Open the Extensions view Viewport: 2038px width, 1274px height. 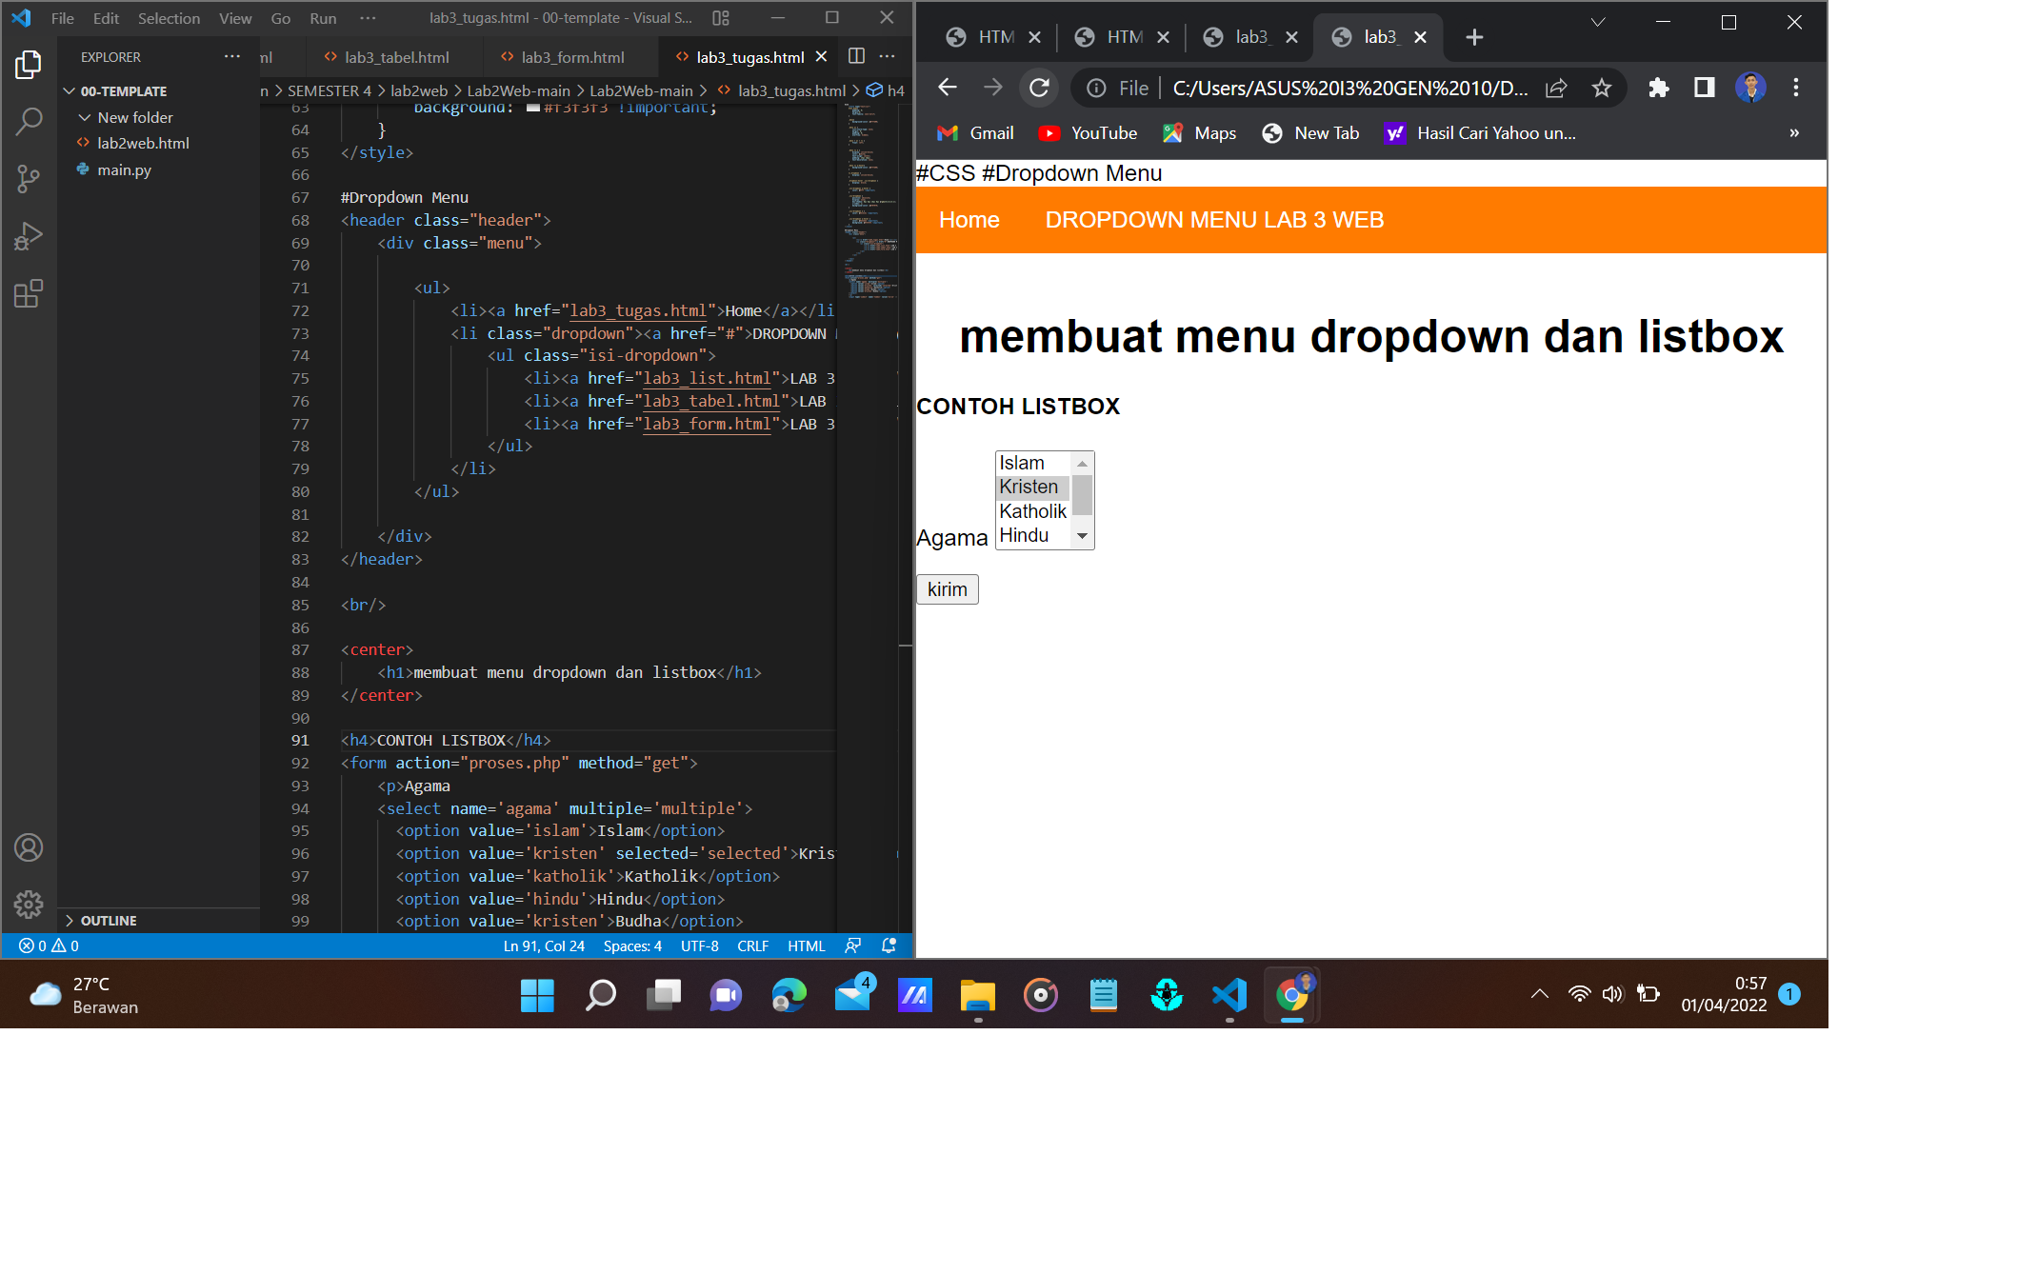[29, 293]
